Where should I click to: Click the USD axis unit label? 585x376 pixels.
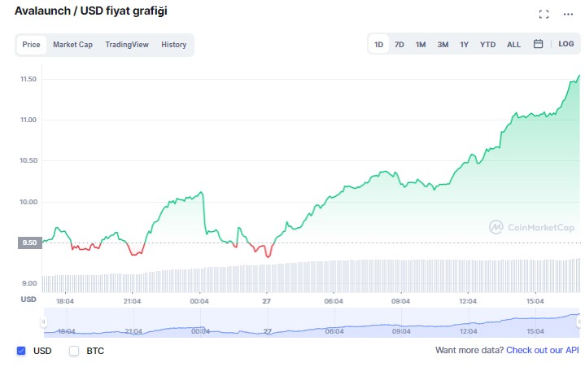click(x=28, y=299)
